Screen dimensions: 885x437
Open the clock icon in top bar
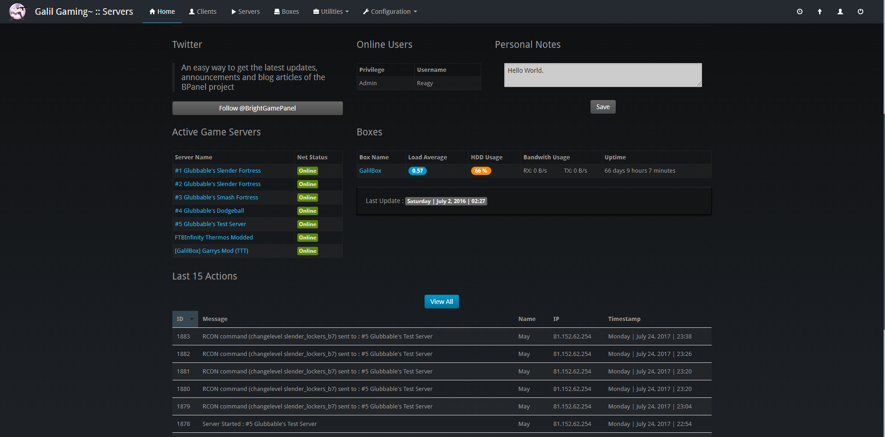point(800,12)
